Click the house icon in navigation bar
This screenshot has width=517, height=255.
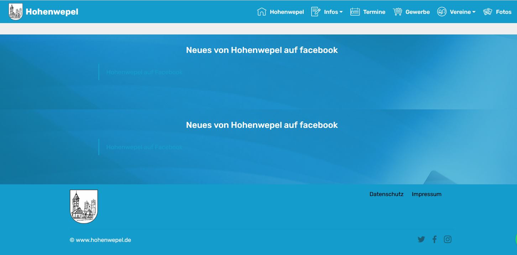[262, 12]
